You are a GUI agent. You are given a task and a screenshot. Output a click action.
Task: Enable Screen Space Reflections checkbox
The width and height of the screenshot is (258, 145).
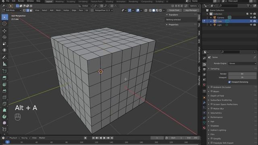pyautogui.click(x=212, y=104)
